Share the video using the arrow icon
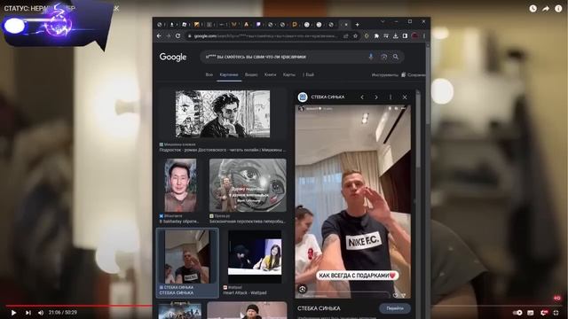The height and width of the screenshot is (319, 568). click(546, 8)
